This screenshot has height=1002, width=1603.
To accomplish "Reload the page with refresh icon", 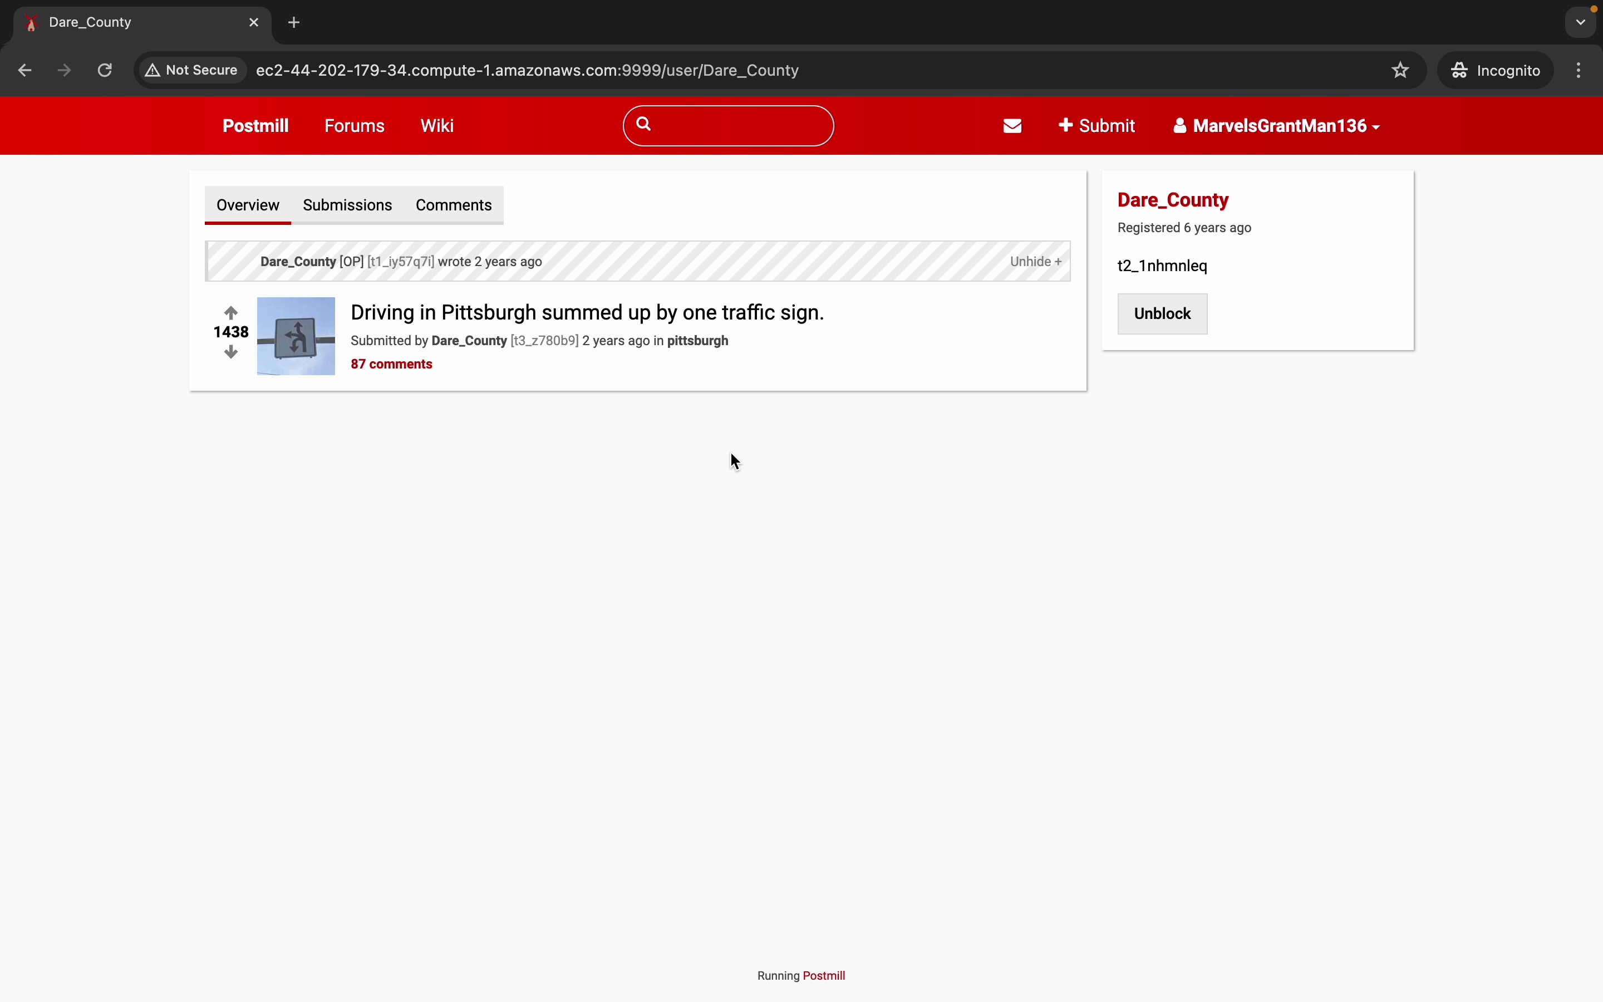I will pyautogui.click(x=105, y=70).
